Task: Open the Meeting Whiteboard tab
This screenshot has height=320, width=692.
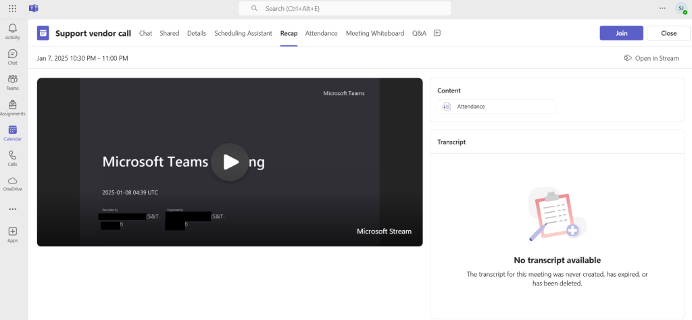Action: click(374, 33)
